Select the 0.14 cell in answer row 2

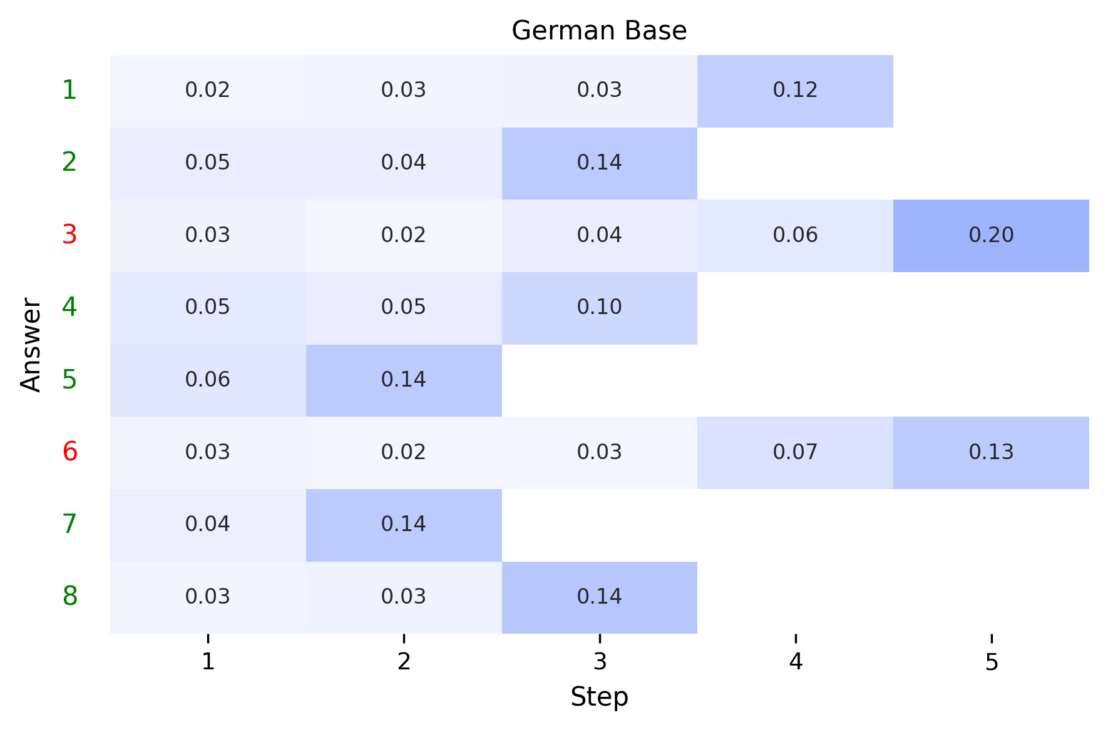click(x=599, y=163)
